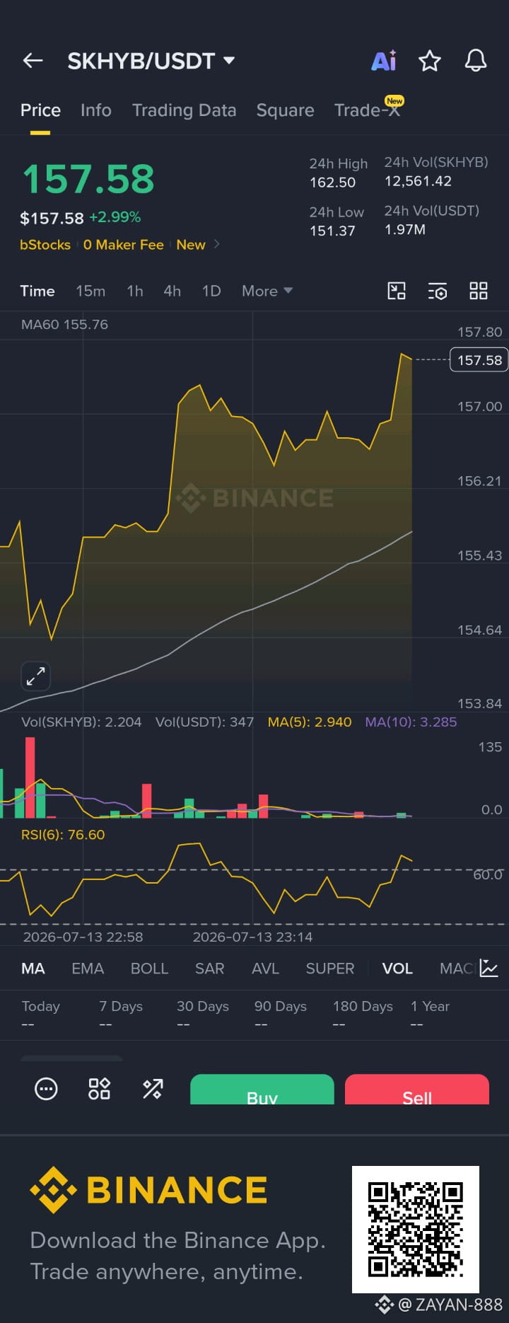509x1323 pixels.
Task: Tap the 2026-07-13 23:14 time axis label
Action: [x=252, y=937]
